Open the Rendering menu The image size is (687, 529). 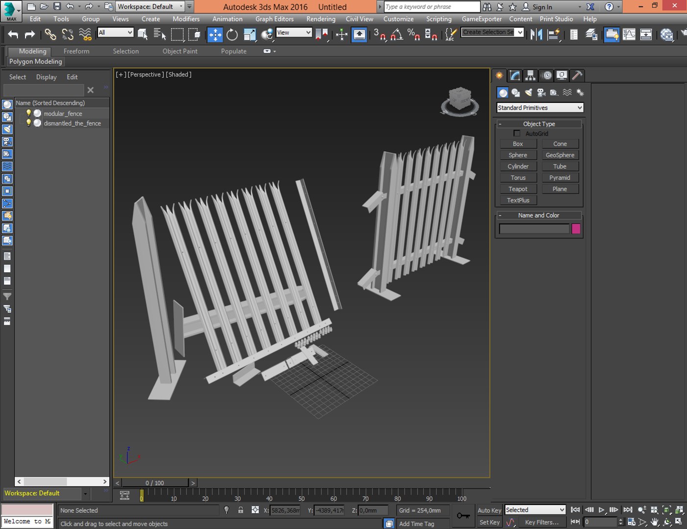(321, 19)
